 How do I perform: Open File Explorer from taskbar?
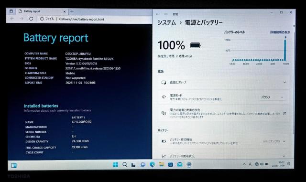click(x=162, y=164)
